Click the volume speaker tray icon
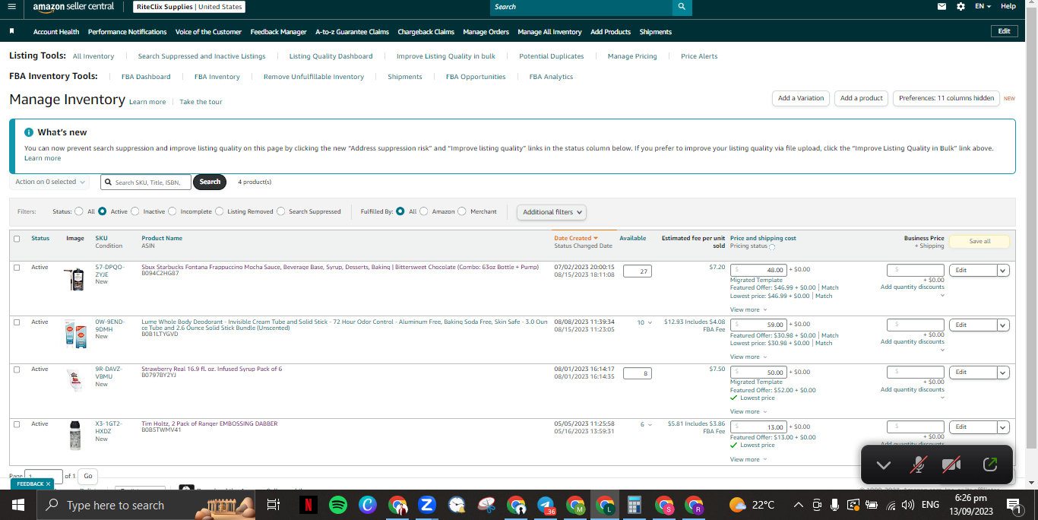Image resolution: width=1038 pixels, height=520 pixels. [x=908, y=505]
